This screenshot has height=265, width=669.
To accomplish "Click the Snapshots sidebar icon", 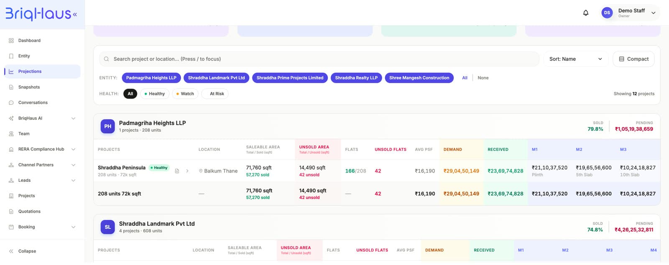I will click(11, 87).
